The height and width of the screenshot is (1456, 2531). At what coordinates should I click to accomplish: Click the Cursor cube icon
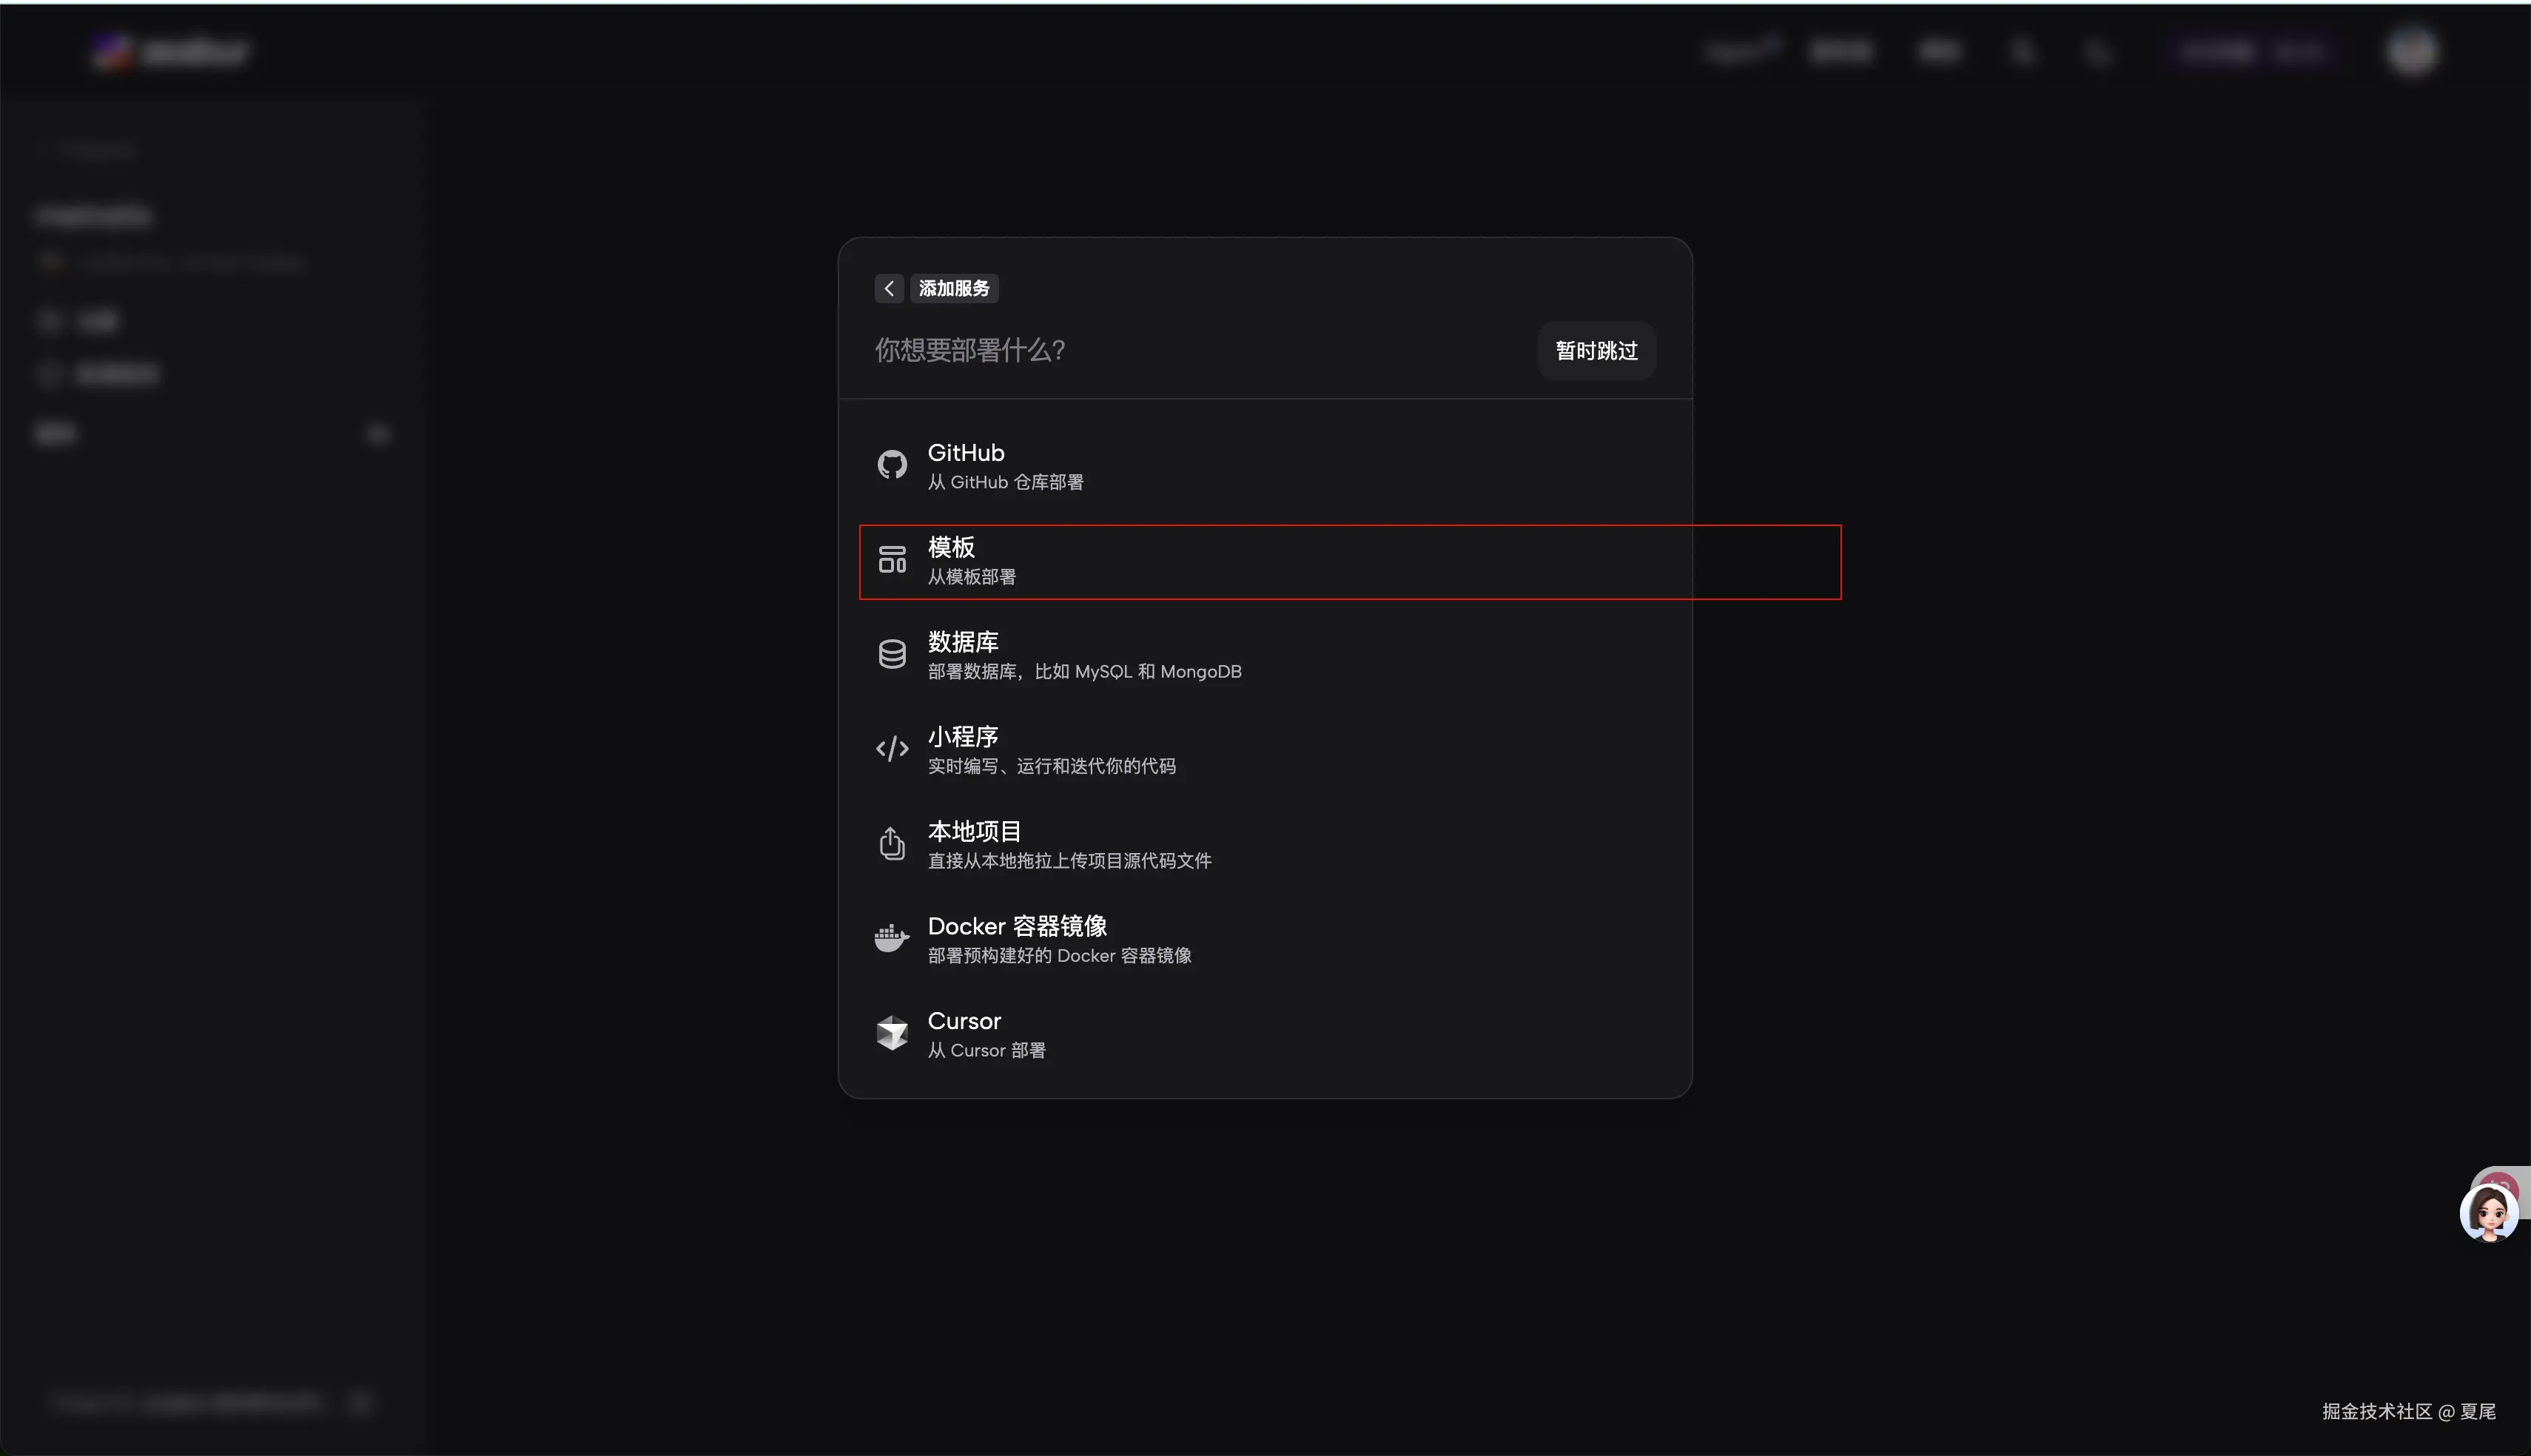892,1033
